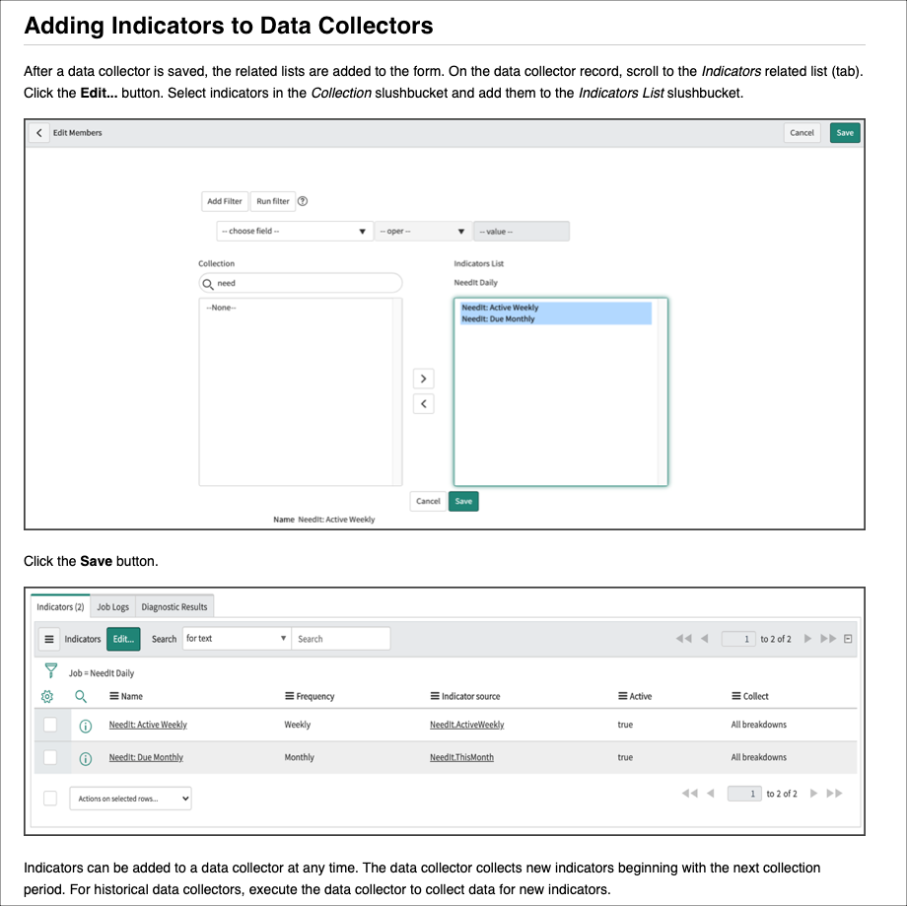This screenshot has width=907, height=906.
Task: Select all rows using the bottom checkbox
Action: 50,798
